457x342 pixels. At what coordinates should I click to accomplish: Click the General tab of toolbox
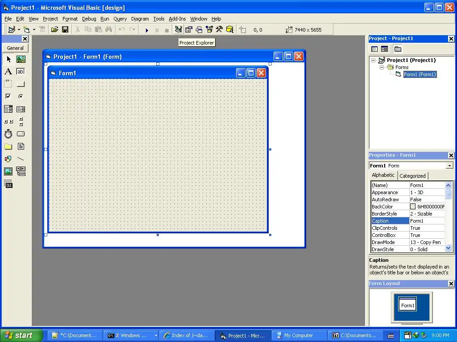coord(15,48)
